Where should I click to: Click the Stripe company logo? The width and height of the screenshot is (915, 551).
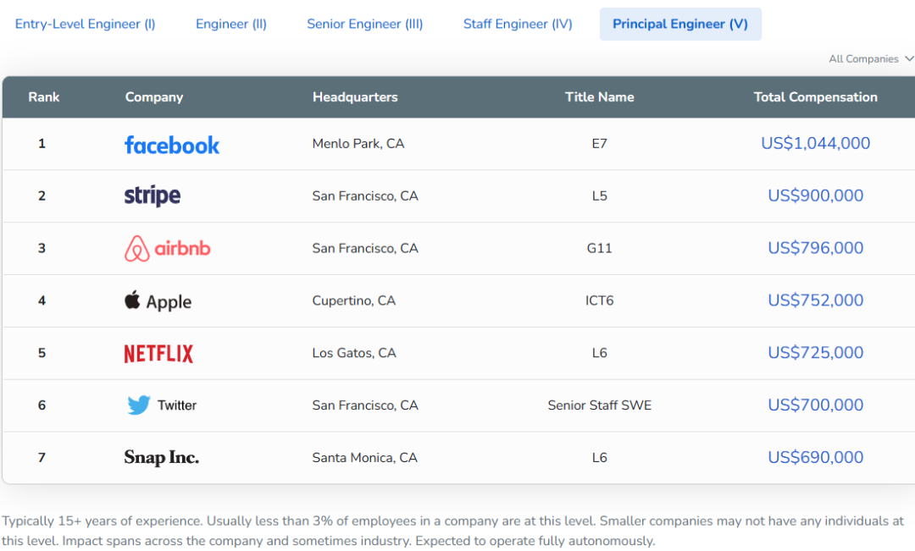tap(152, 196)
